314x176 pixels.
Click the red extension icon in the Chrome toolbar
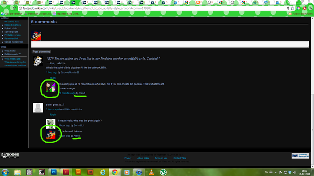click(x=305, y=8)
